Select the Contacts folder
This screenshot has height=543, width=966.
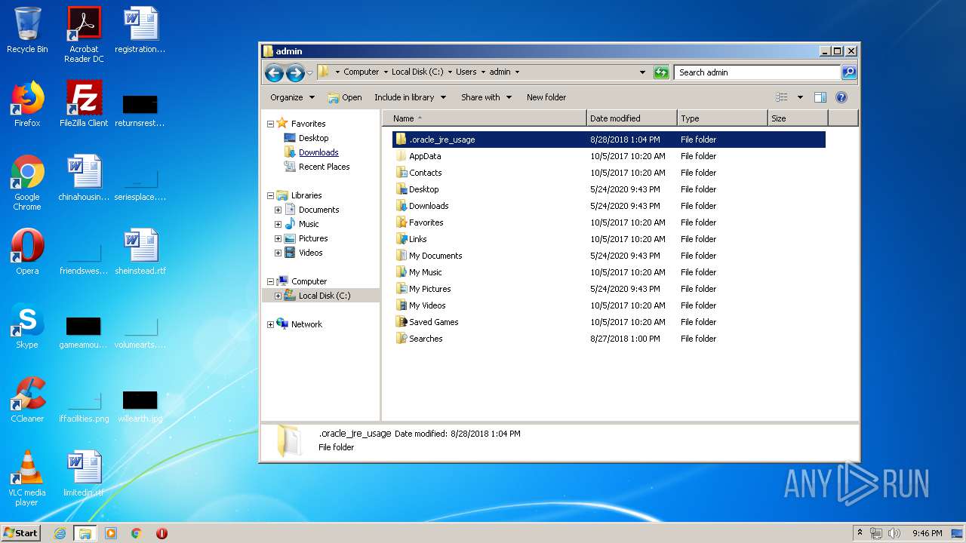point(426,173)
